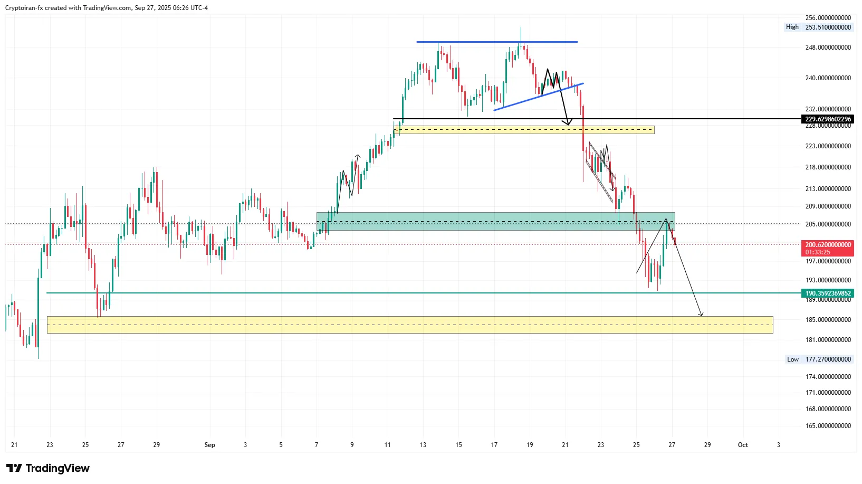
Task: Click the 01:33:25 candle countdown timer
Action: tap(818, 252)
